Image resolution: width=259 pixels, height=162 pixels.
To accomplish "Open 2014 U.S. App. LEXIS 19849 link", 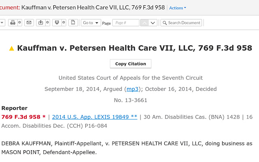I will click(x=95, y=117).
